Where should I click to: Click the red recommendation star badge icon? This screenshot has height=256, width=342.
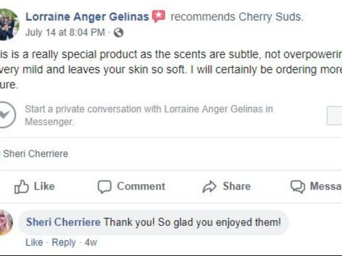pyautogui.click(x=159, y=16)
